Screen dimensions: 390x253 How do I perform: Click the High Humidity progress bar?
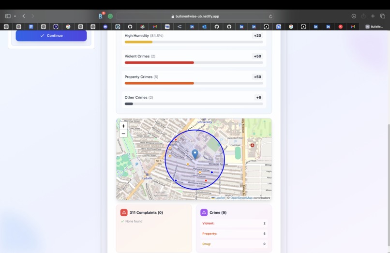pos(194,42)
